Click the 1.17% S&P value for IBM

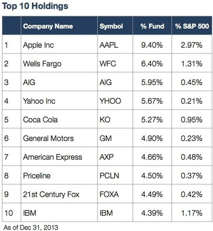191,213
